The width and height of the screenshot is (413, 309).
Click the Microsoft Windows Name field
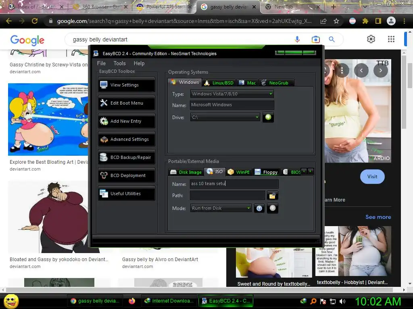pyautogui.click(x=232, y=105)
